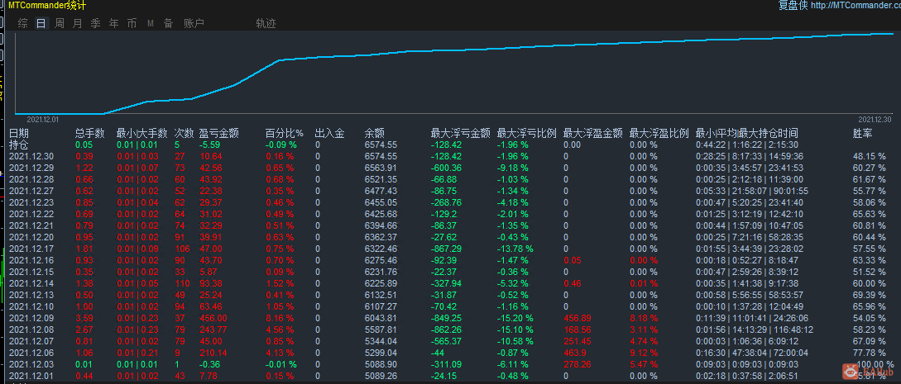Select the 持仓 row label
The height and width of the screenshot is (384, 901).
pos(19,145)
